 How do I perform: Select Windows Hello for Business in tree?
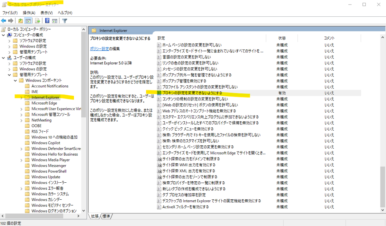55,154
